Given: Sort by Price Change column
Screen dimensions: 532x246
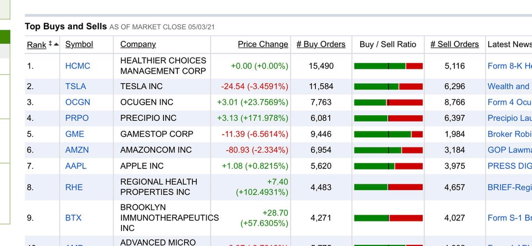Looking at the screenshot, I should [263, 44].
